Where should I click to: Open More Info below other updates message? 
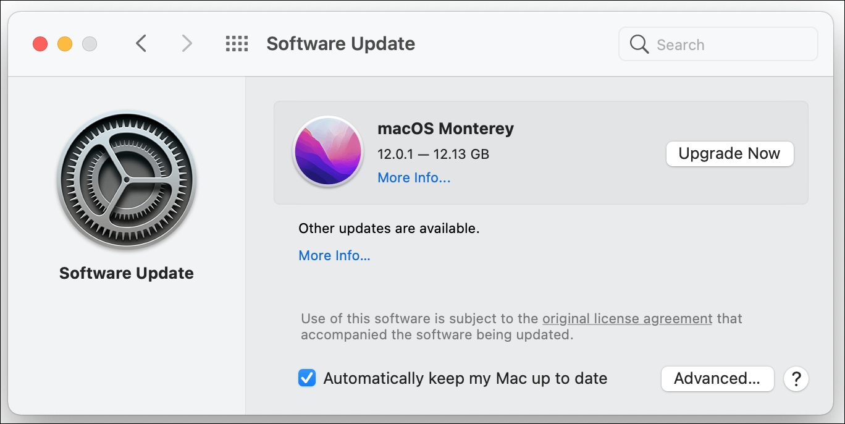[334, 255]
